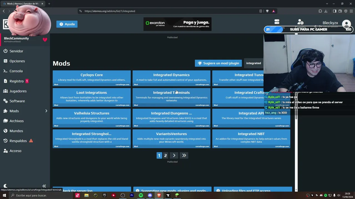
Task: Click the Jugadores people icon
Action: click(5, 91)
